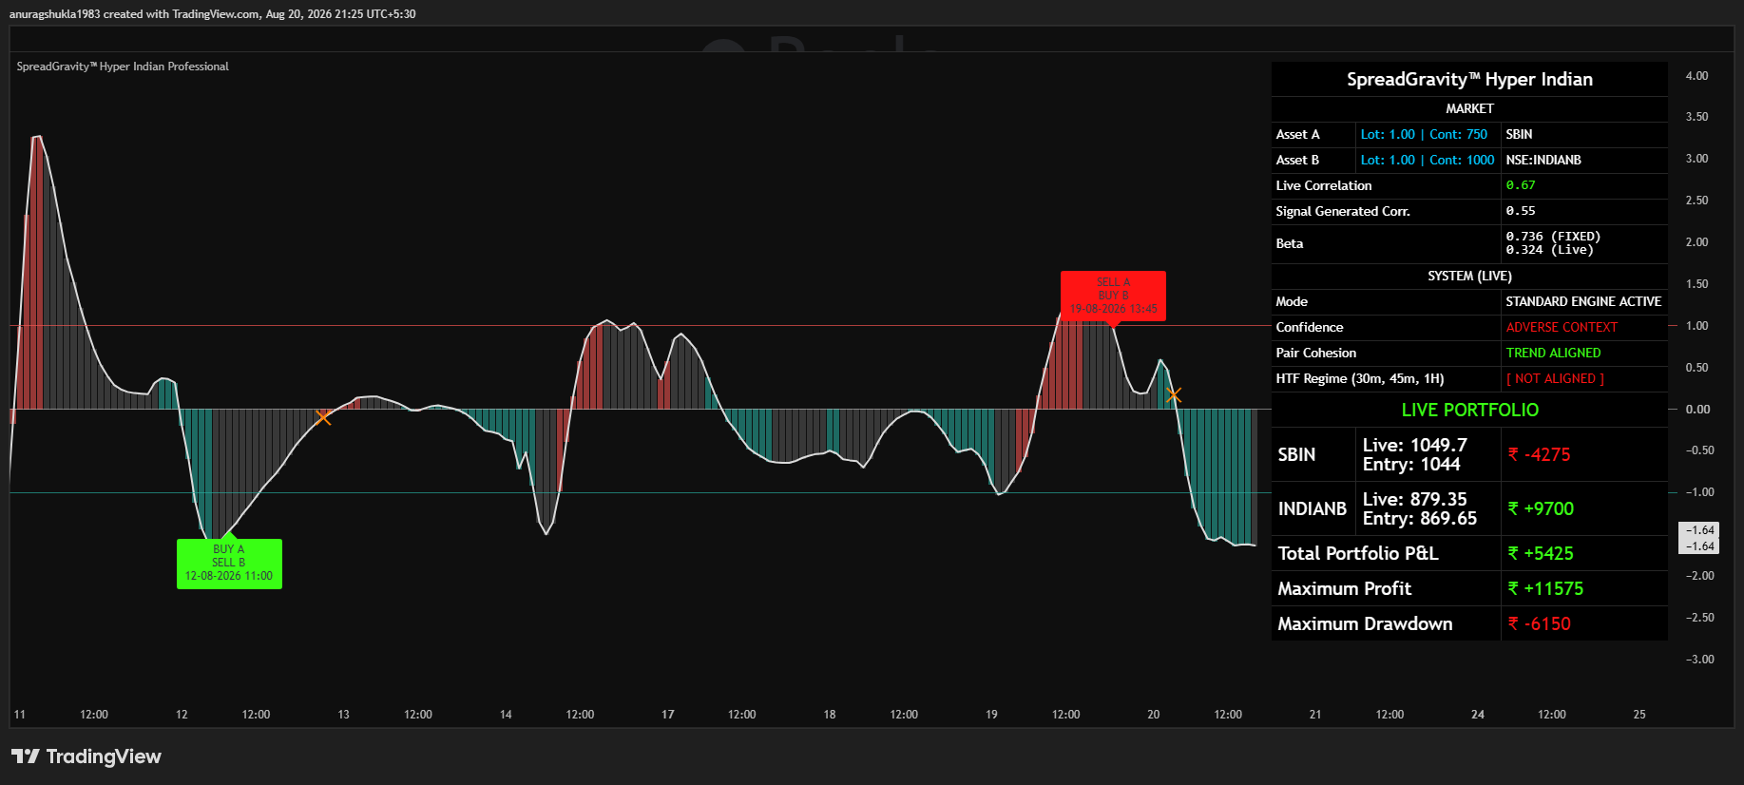The height and width of the screenshot is (785, 1744).
Task: Click the Live: 879.35 Entry: 869.65 cell
Action: pyautogui.click(x=1428, y=509)
